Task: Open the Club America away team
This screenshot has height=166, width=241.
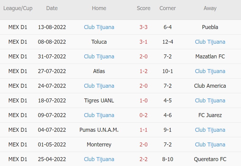Action: (x=210, y=86)
